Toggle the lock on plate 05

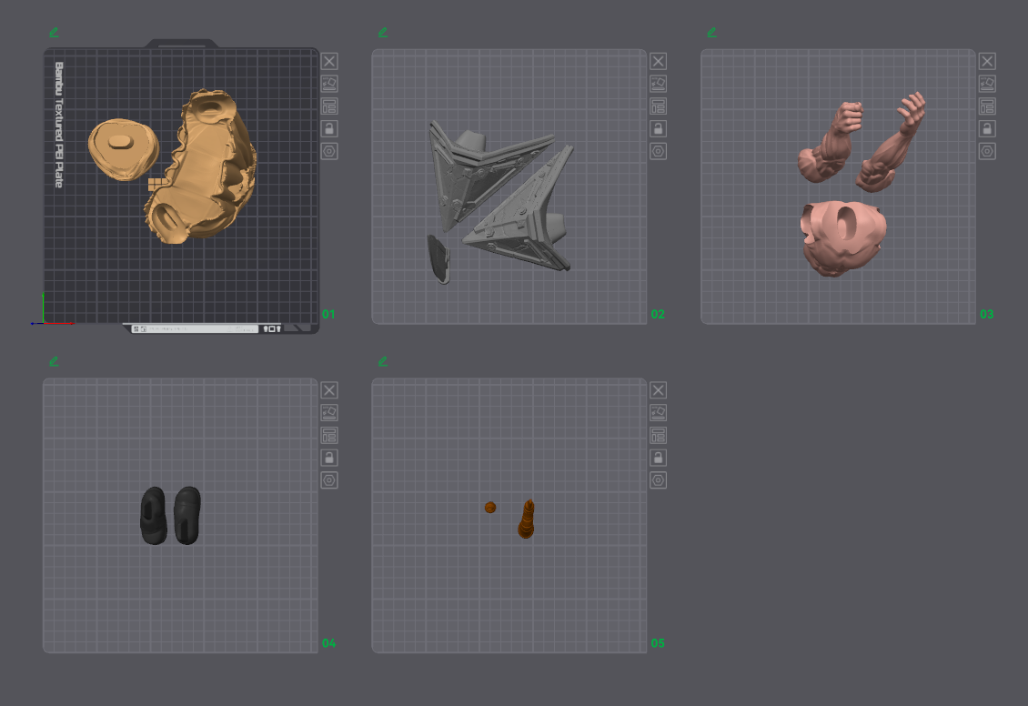click(x=659, y=458)
